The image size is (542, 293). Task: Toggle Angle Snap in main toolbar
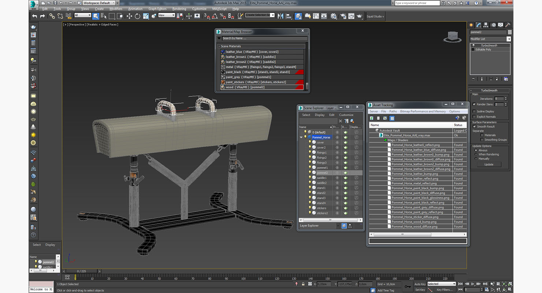click(x=215, y=16)
